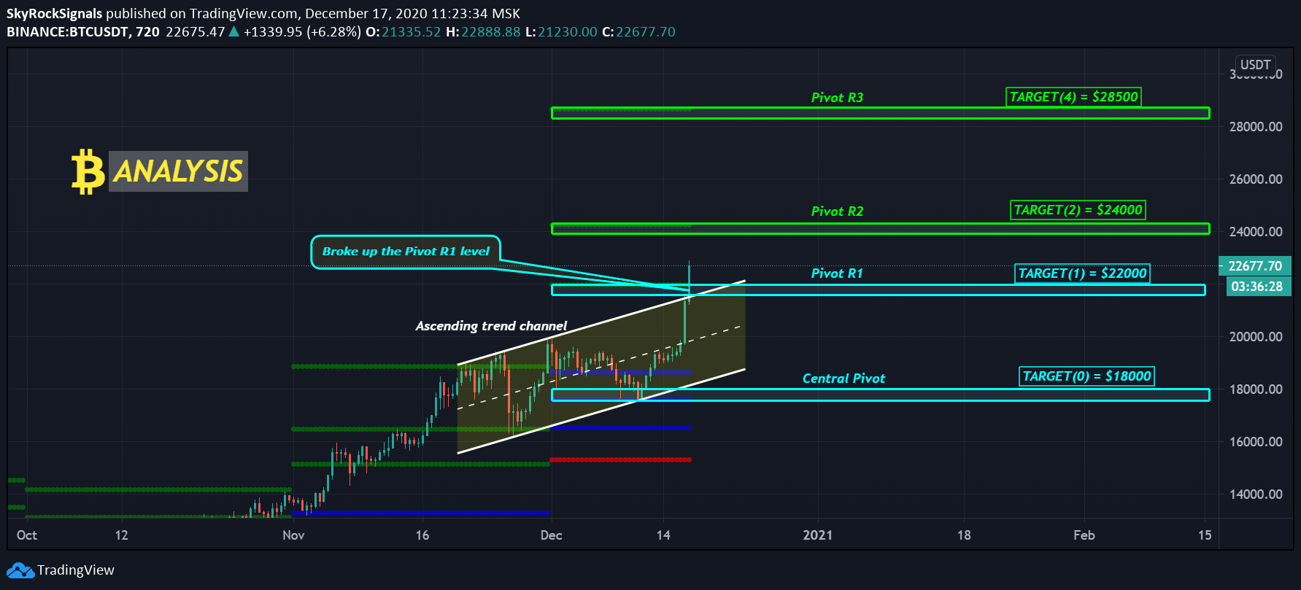Click the 26000.00 price axis label

(x=1256, y=179)
